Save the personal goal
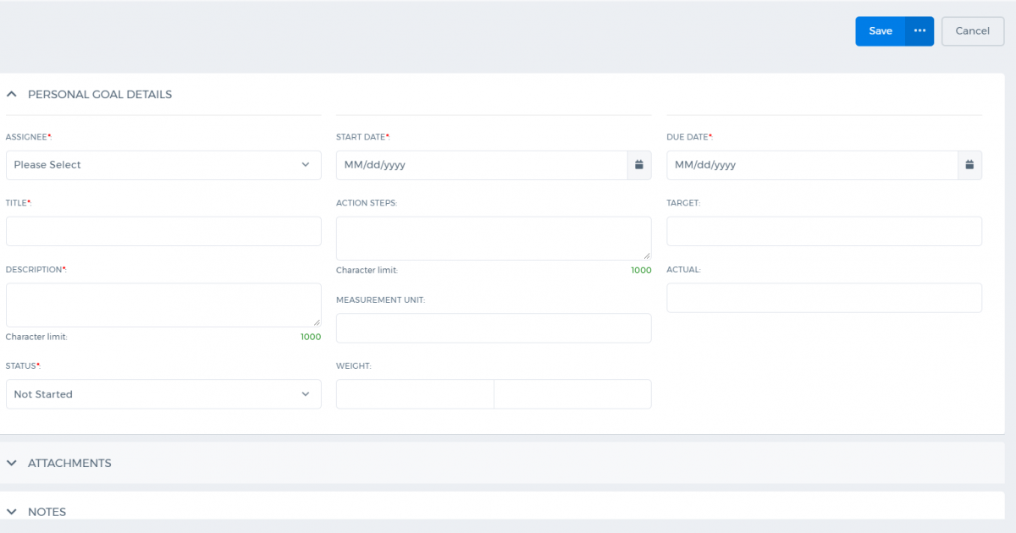Viewport: 1016px width, 533px height. click(881, 31)
